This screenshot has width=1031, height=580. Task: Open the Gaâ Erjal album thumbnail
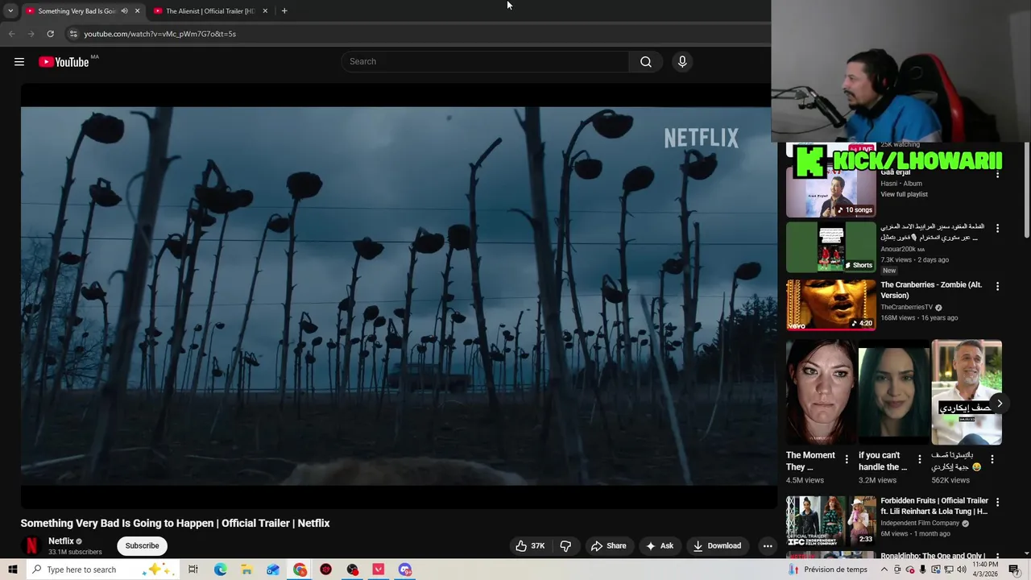830,192
